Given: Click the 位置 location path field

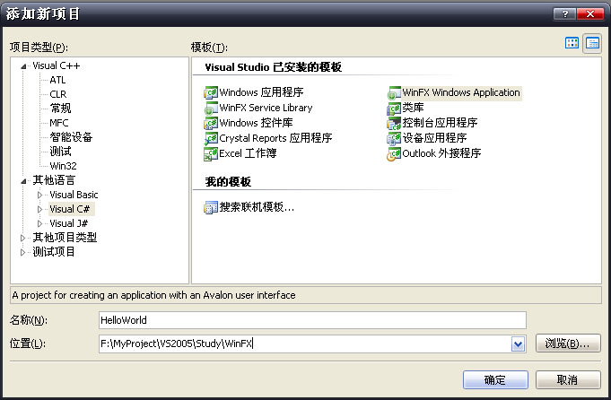Looking at the screenshot, I should [x=305, y=343].
